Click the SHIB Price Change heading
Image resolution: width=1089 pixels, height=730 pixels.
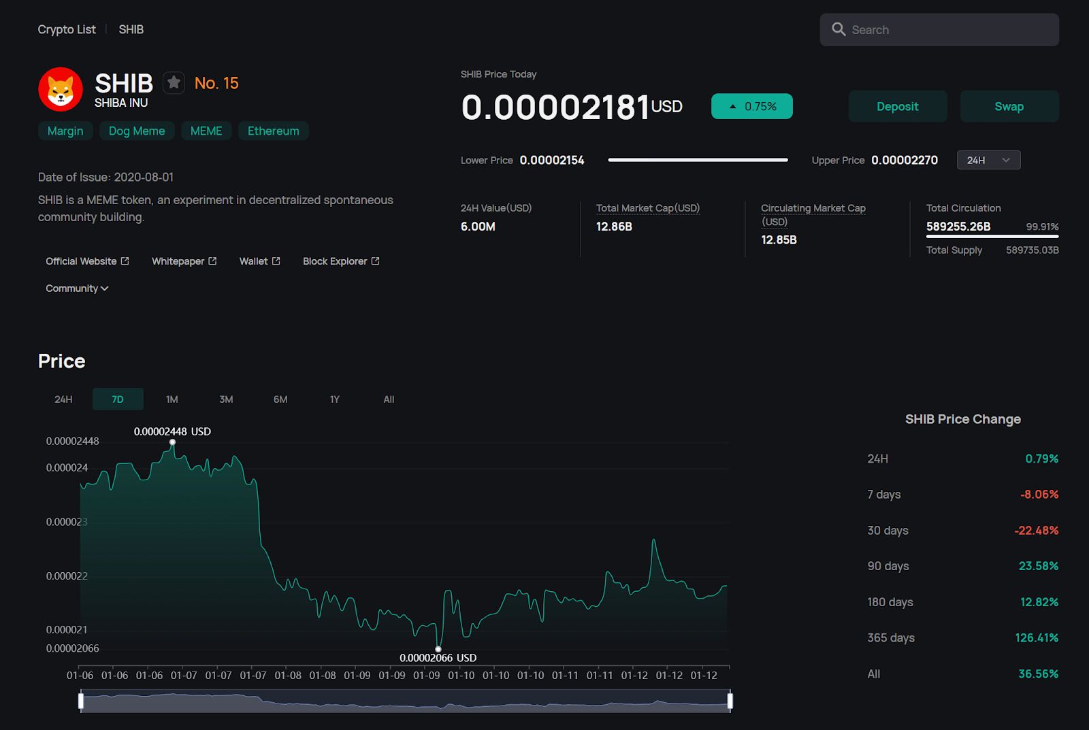(x=963, y=419)
